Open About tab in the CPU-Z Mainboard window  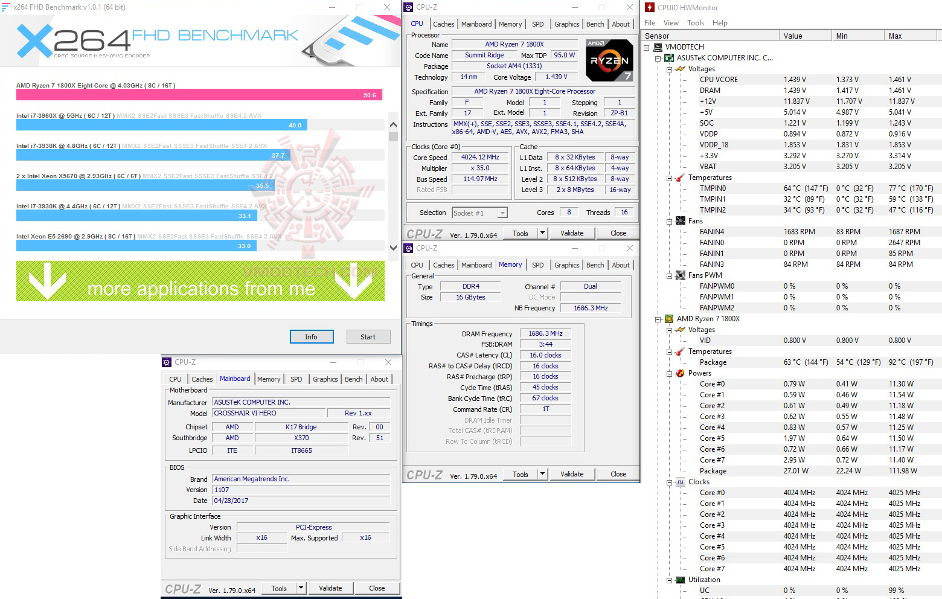[379, 379]
